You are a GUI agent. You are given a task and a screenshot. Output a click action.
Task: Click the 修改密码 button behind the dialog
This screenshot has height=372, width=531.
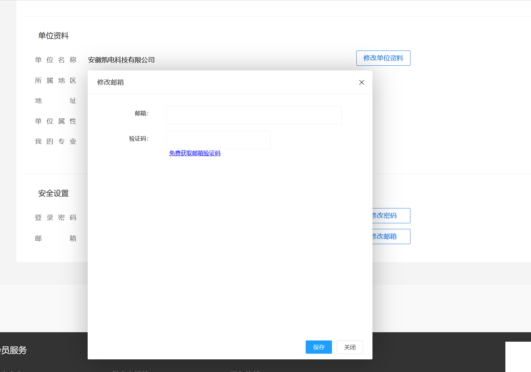point(391,216)
